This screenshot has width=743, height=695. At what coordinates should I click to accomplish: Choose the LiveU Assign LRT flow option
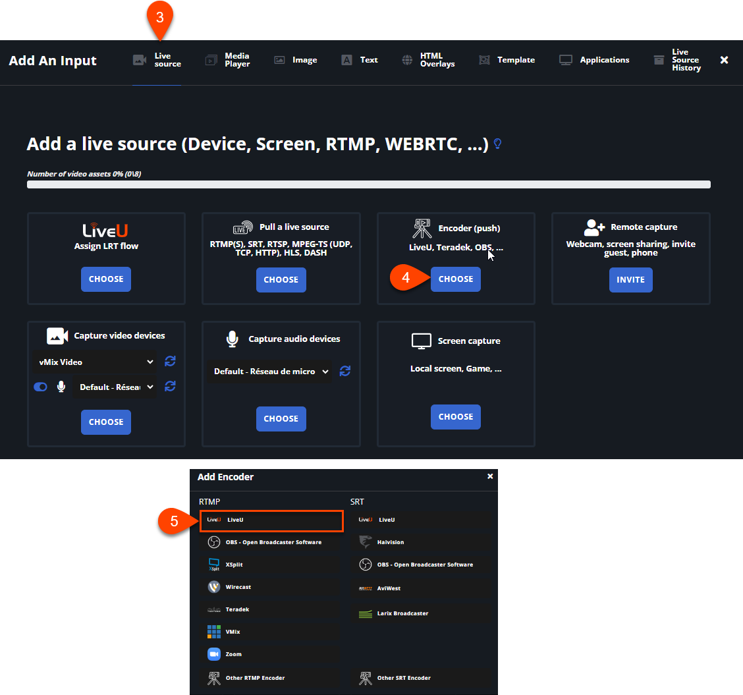click(x=106, y=279)
